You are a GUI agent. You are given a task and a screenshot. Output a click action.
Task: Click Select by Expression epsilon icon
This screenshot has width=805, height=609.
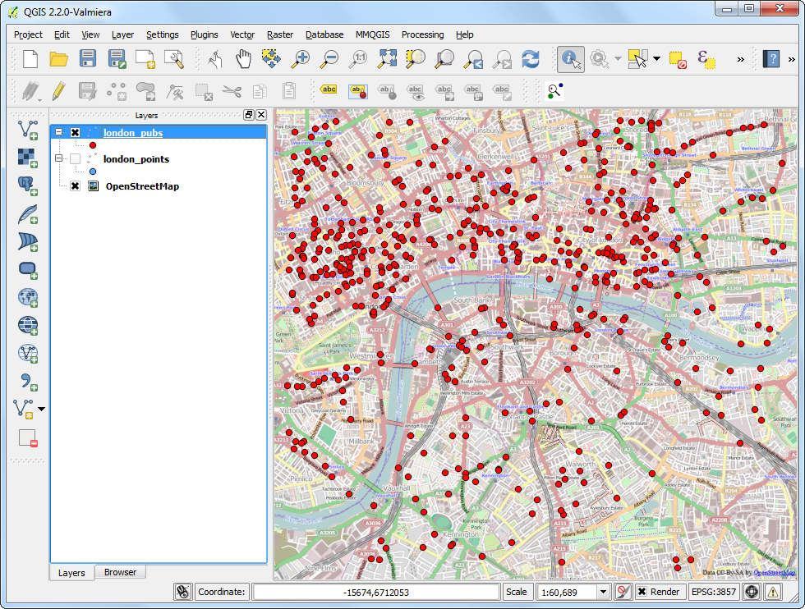(x=706, y=60)
